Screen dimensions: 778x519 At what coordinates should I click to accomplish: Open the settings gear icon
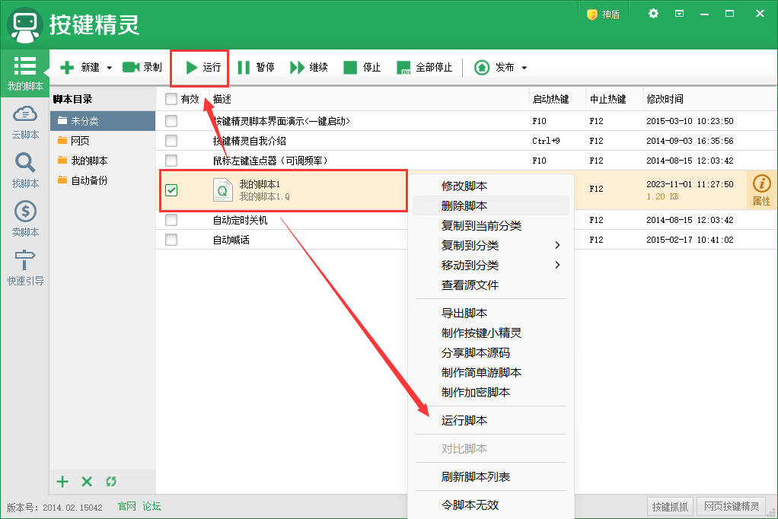tap(653, 14)
